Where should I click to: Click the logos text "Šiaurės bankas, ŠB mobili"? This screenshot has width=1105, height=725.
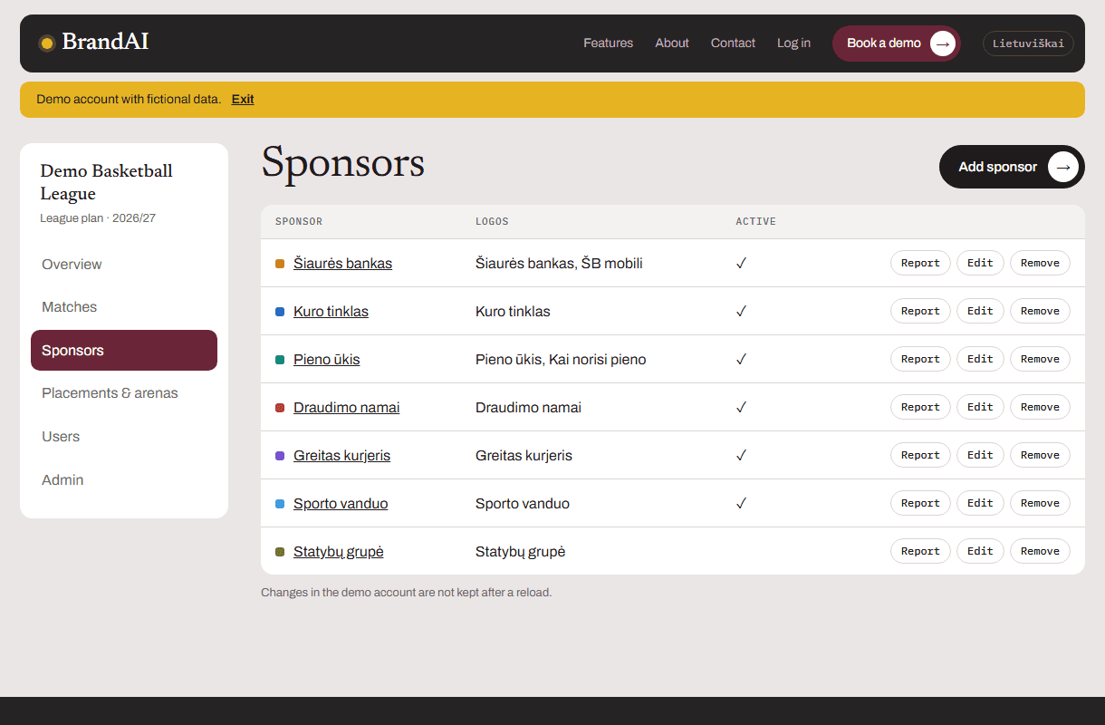coord(559,264)
